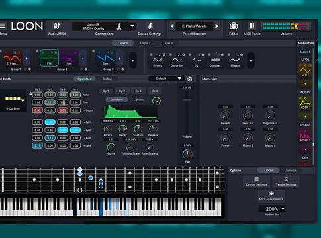This screenshot has width=321, height=238.
Task: Toggle the Phaser effect power dot
Action: click(229, 54)
